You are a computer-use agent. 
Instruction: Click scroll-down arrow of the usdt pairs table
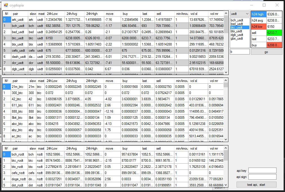[x=226, y=72]
